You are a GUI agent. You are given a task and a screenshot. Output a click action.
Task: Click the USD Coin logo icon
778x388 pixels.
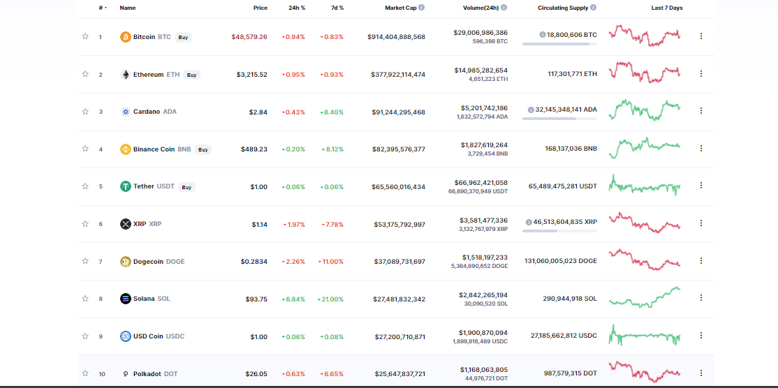[x=126, y=336]
